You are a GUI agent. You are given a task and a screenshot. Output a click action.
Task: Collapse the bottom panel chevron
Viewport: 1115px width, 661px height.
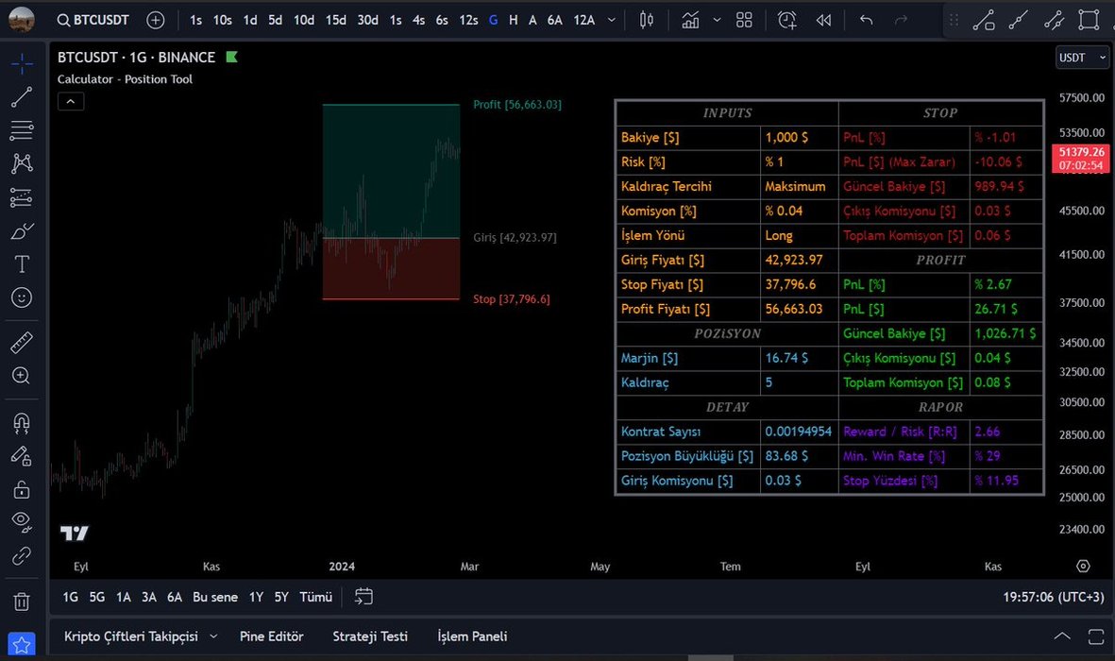pos(1062,636)
